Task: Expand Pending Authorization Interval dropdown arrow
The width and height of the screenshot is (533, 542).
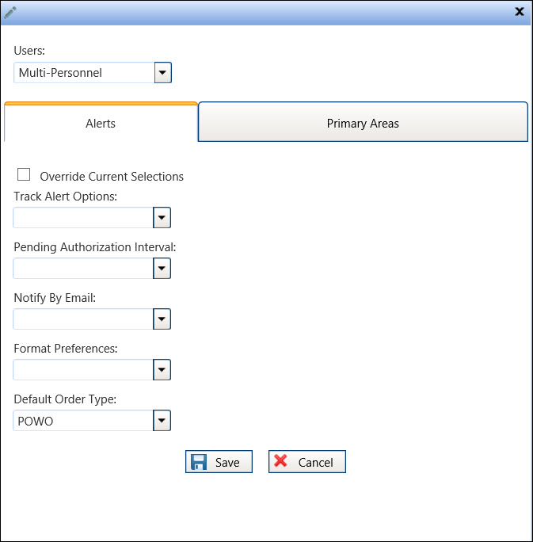Action: coord(162,269)
